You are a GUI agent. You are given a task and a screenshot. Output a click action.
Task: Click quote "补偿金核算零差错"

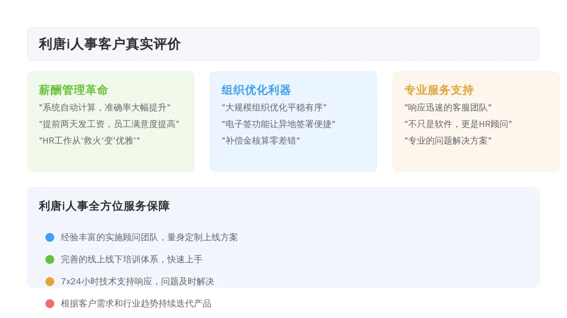click(261, 141)
